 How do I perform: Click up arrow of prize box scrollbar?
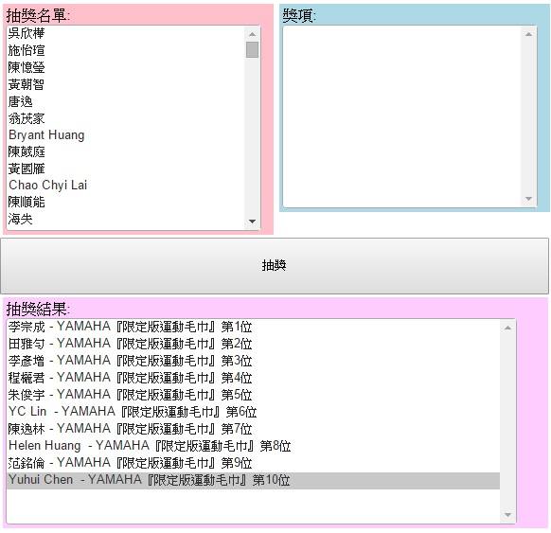click(x=528, y=34)
